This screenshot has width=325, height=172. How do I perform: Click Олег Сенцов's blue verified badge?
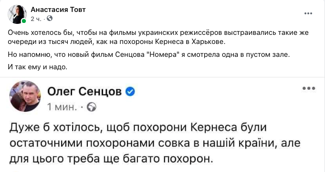(x=130, y=92)
